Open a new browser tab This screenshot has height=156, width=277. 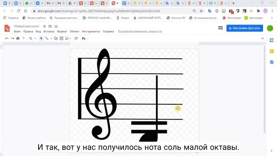[233, 3]
